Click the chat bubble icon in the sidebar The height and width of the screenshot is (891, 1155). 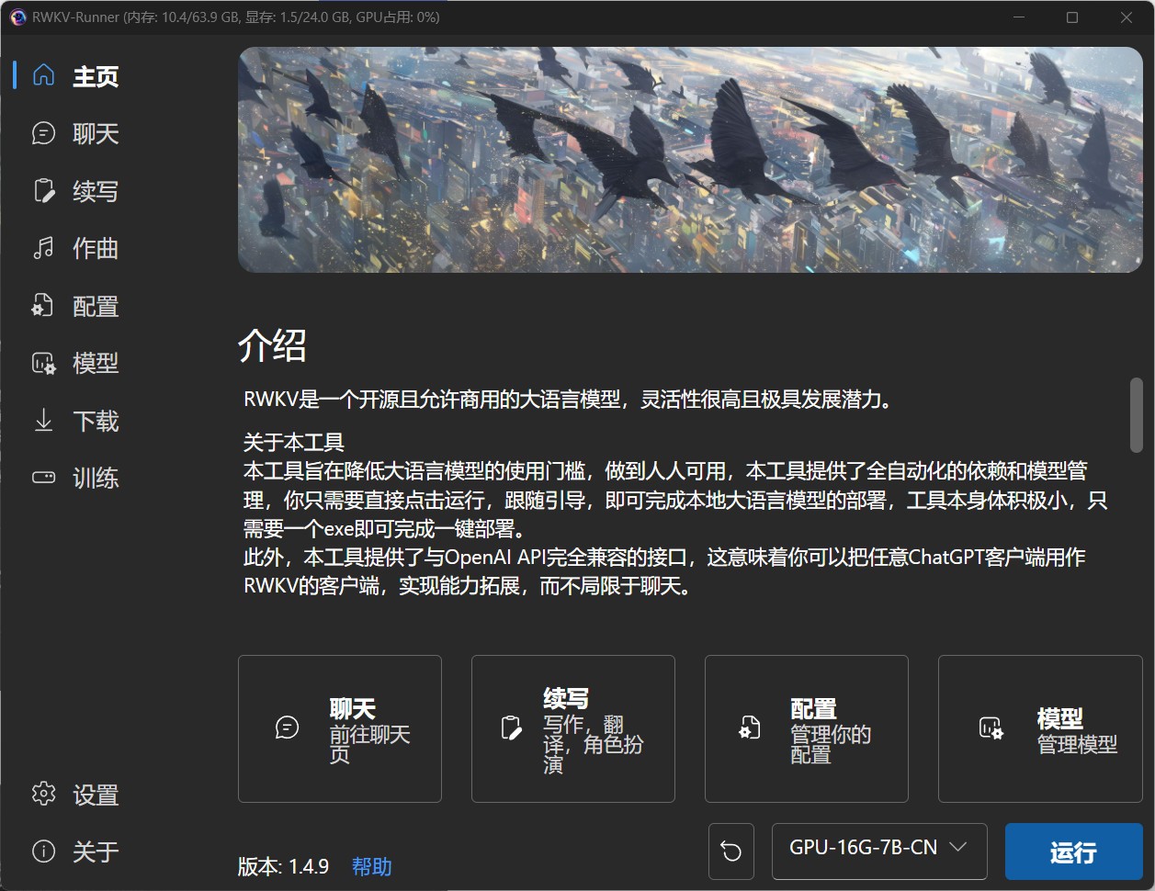[44, 133]
